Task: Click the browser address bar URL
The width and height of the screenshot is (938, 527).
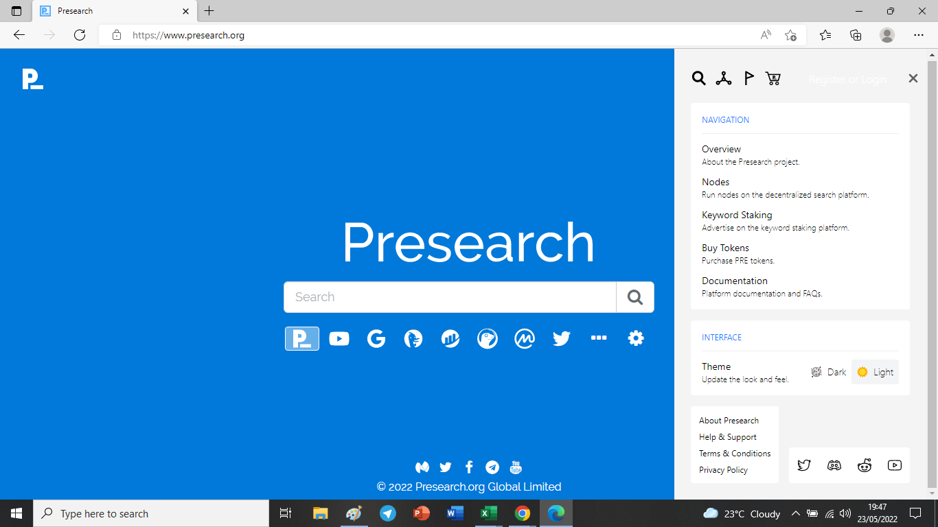Action: pyautogui.click(x=188, y=35)
